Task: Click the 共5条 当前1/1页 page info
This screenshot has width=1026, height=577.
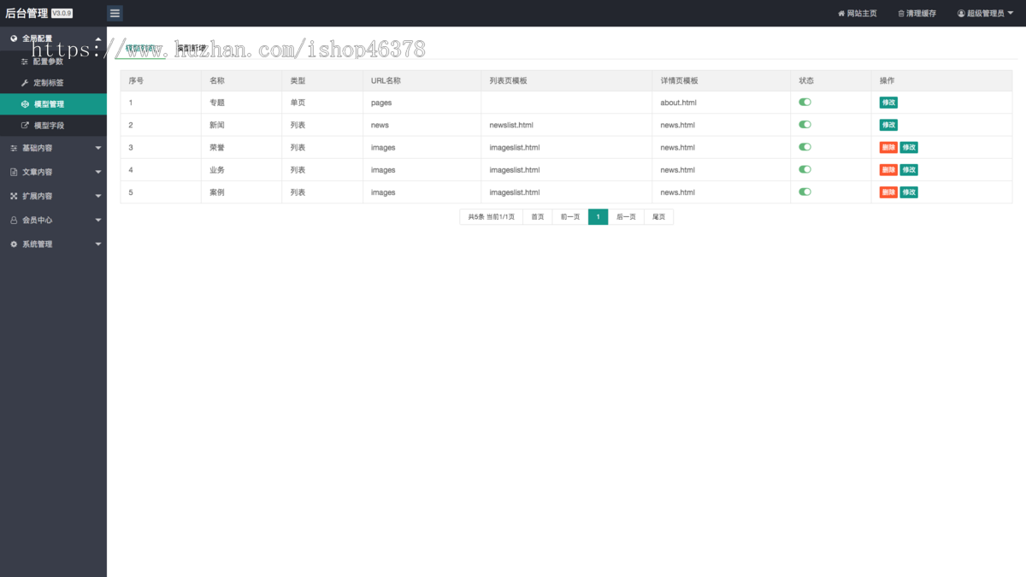Action: (491, 217)
